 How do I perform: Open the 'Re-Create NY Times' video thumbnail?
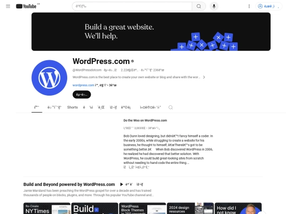point(47,208)
